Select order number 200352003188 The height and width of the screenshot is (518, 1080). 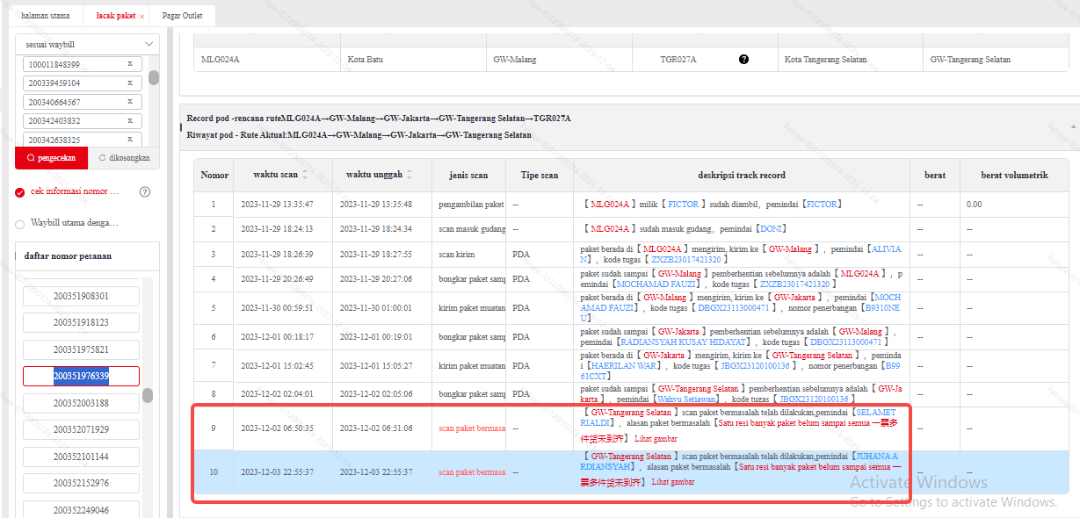[81, 403]
